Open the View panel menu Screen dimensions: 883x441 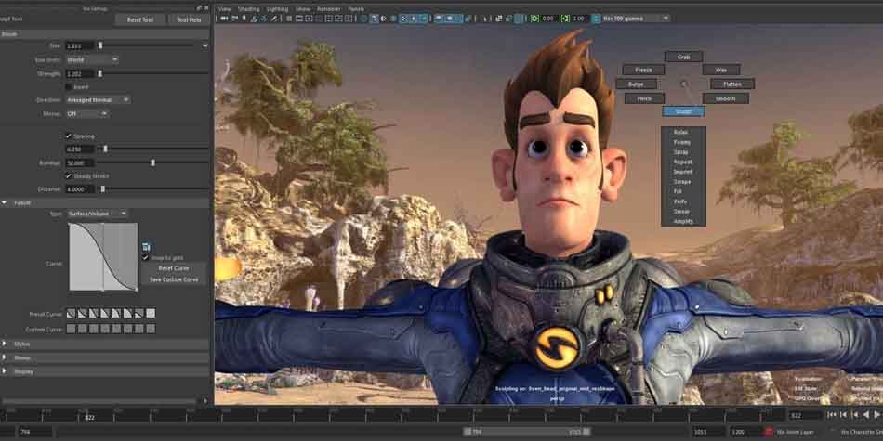224,9
